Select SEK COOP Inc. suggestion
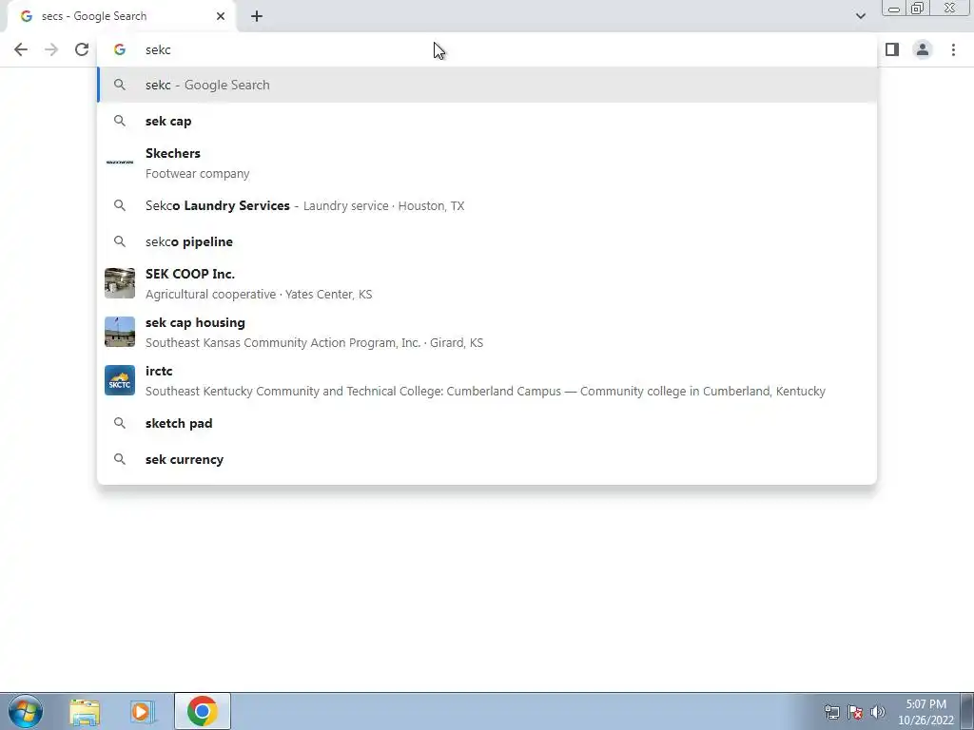 [x=487, y=283]
